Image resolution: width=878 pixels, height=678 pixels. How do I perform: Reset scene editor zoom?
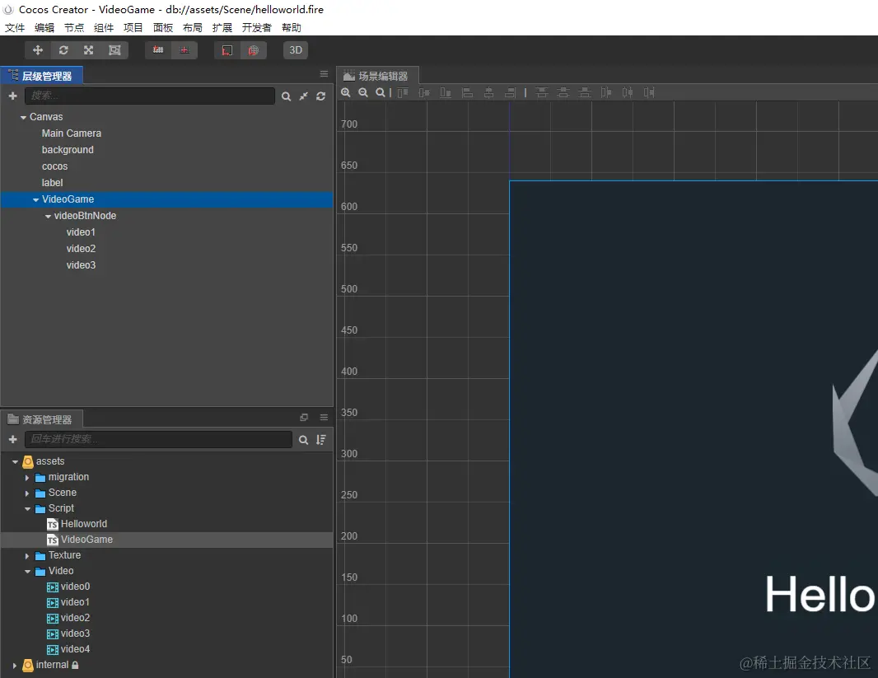381,92
